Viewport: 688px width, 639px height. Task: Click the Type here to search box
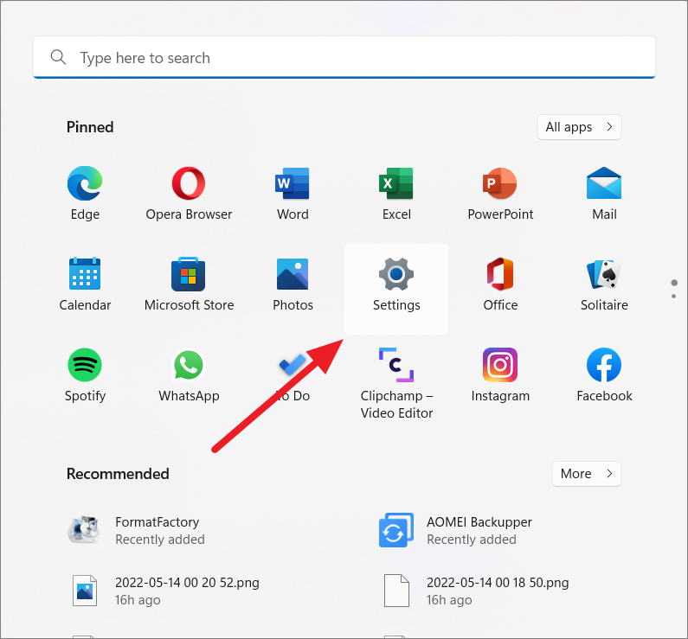pyautogui.click(x=344, y=57)
